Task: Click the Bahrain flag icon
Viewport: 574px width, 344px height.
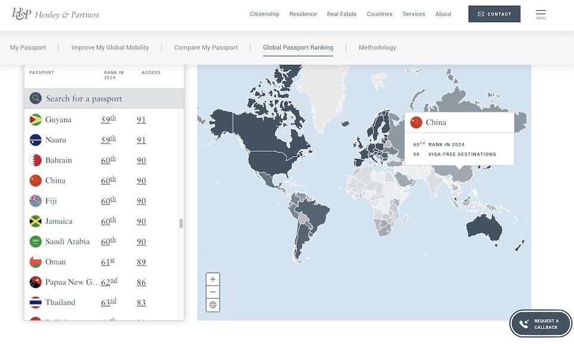Action: pos(36,160)
